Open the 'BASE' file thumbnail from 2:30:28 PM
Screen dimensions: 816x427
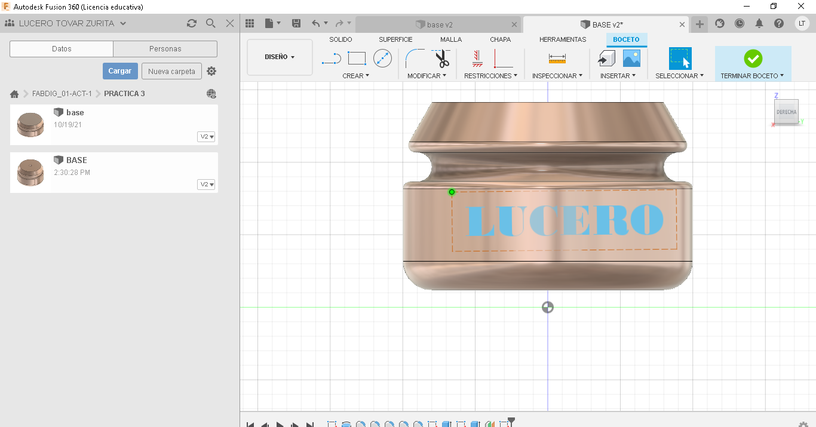(x=30, y=172)
